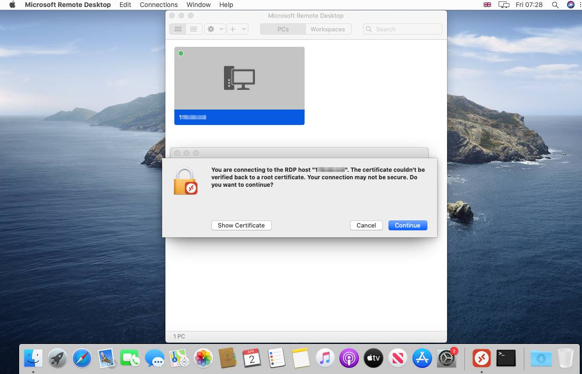582x374 pixels.
Task: Open Messages from the Dock
Action: click(x=155, y=359)
